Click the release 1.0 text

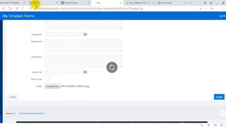pyautogui.click(x=10, y=113)
